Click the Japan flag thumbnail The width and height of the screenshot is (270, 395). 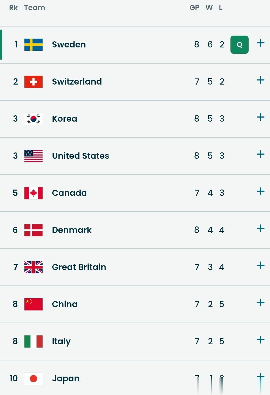(33, 379)
